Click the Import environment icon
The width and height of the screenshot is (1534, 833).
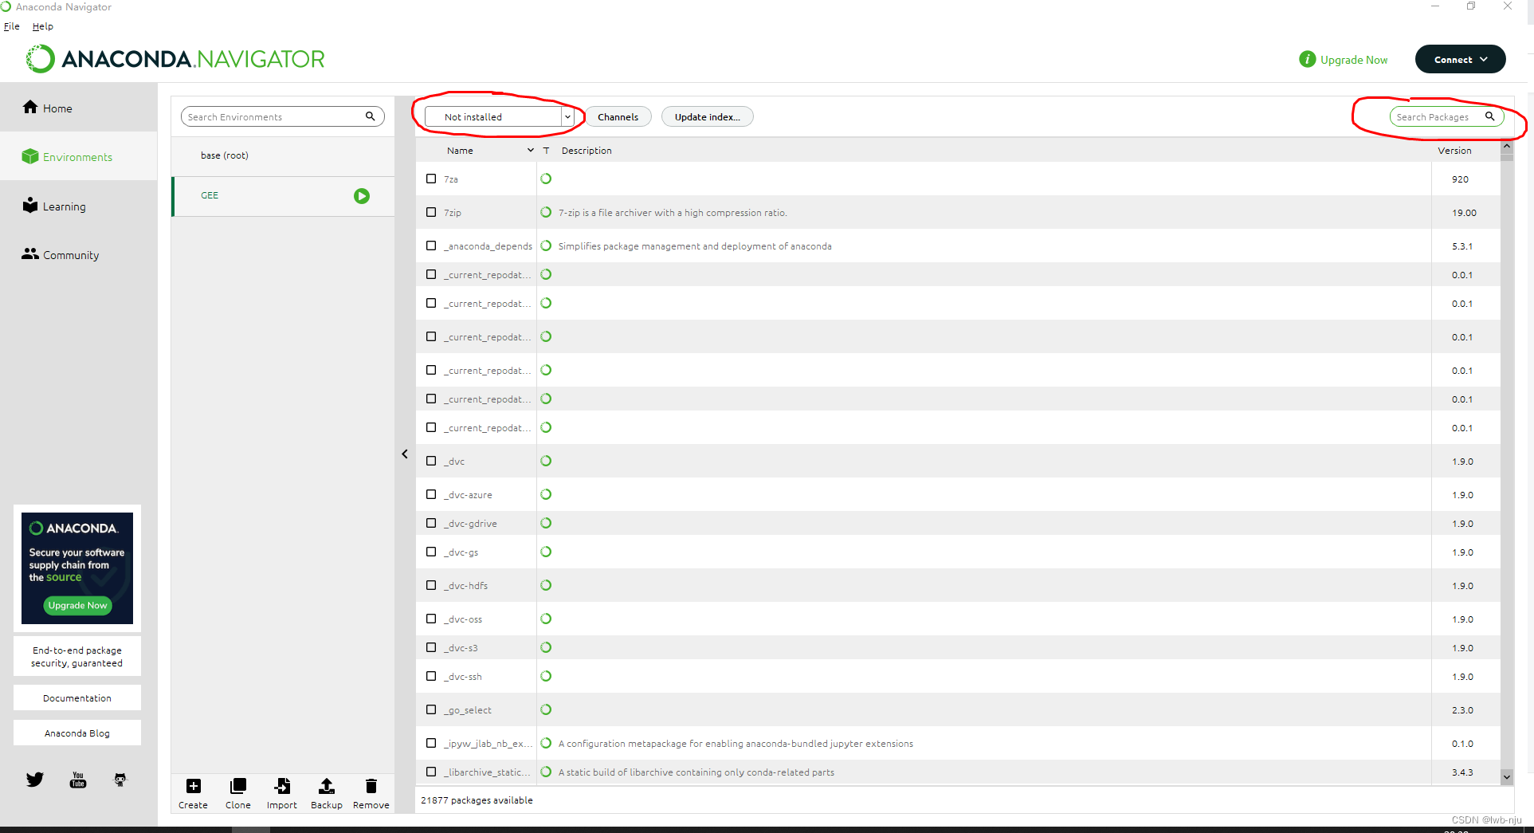(282, 787)
